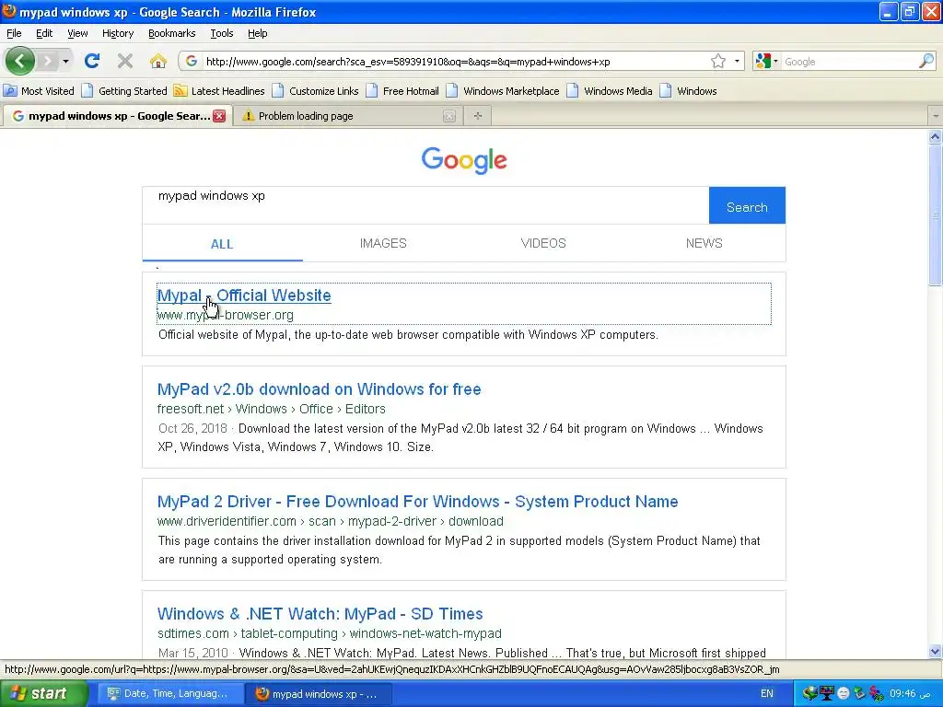Click the scrollbar up arrow
The height and width of the screenshot is (707, 943).
tap(936, 136)
